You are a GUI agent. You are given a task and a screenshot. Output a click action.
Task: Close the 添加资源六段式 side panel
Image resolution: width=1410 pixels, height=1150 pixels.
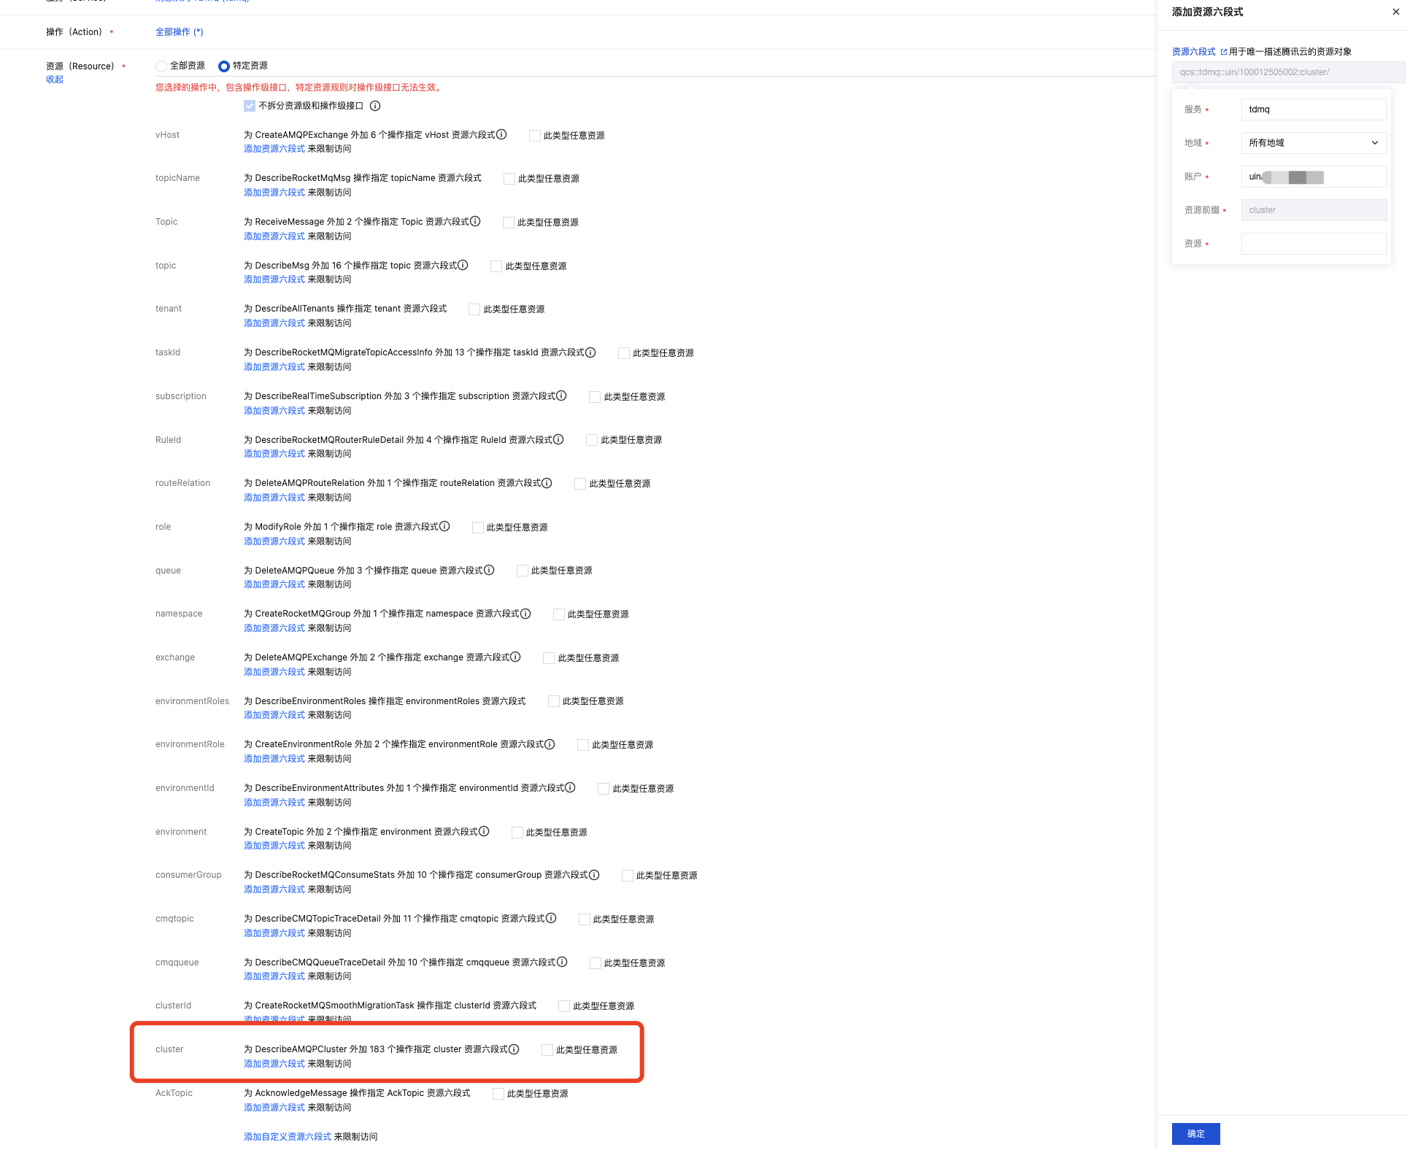[x=1395, y=12]
